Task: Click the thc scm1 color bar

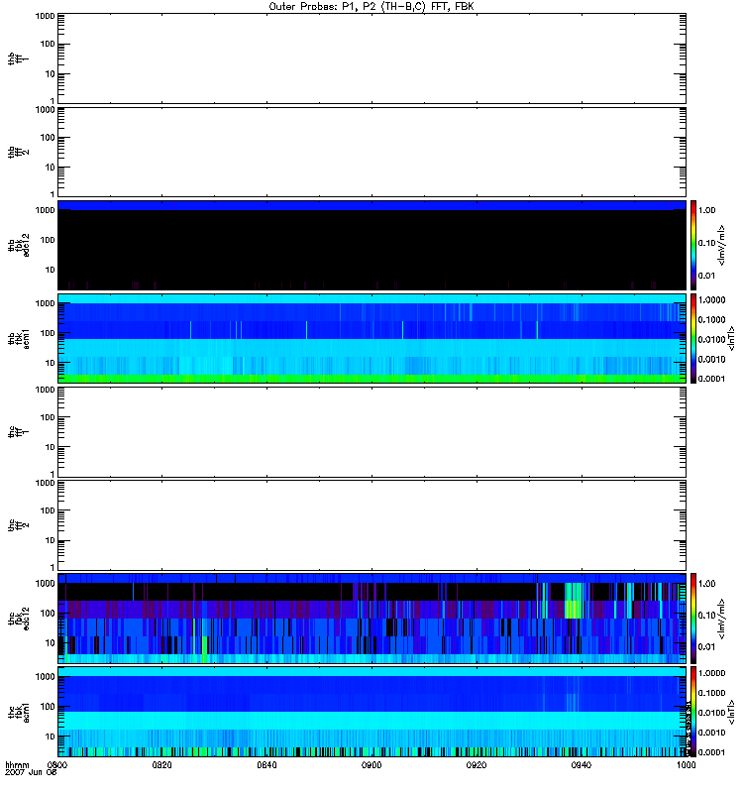Action: click(x=693, y=712)
